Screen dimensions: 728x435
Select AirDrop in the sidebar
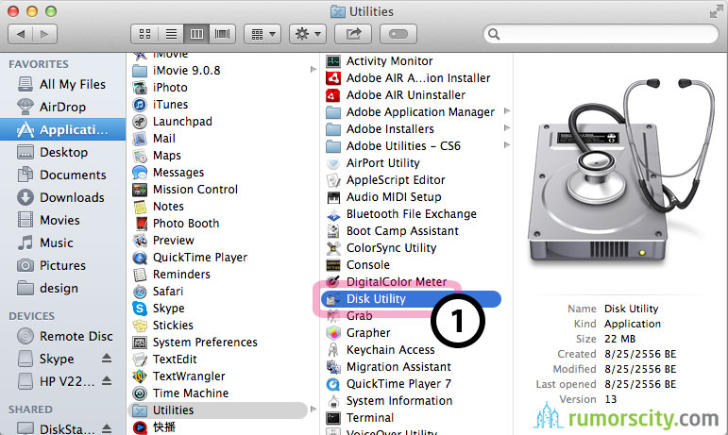[62, 108]
